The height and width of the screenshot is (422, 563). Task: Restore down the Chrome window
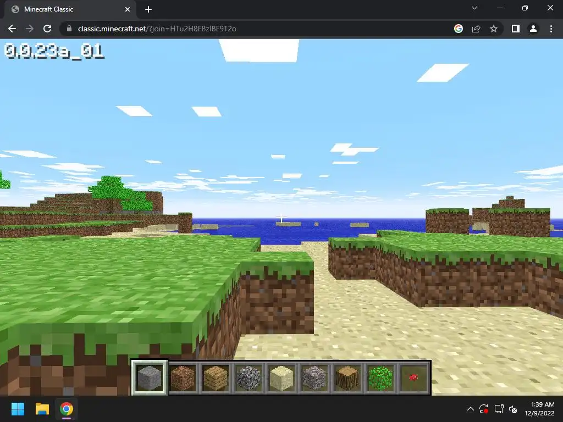click(525, 8)
